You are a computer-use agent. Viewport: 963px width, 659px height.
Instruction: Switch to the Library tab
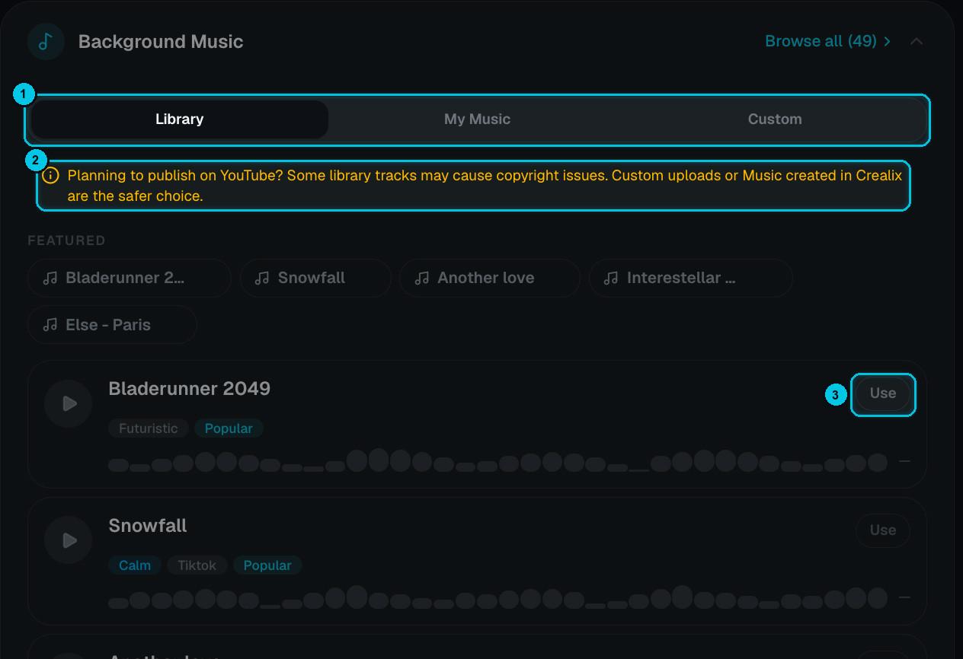pos(180,119)
